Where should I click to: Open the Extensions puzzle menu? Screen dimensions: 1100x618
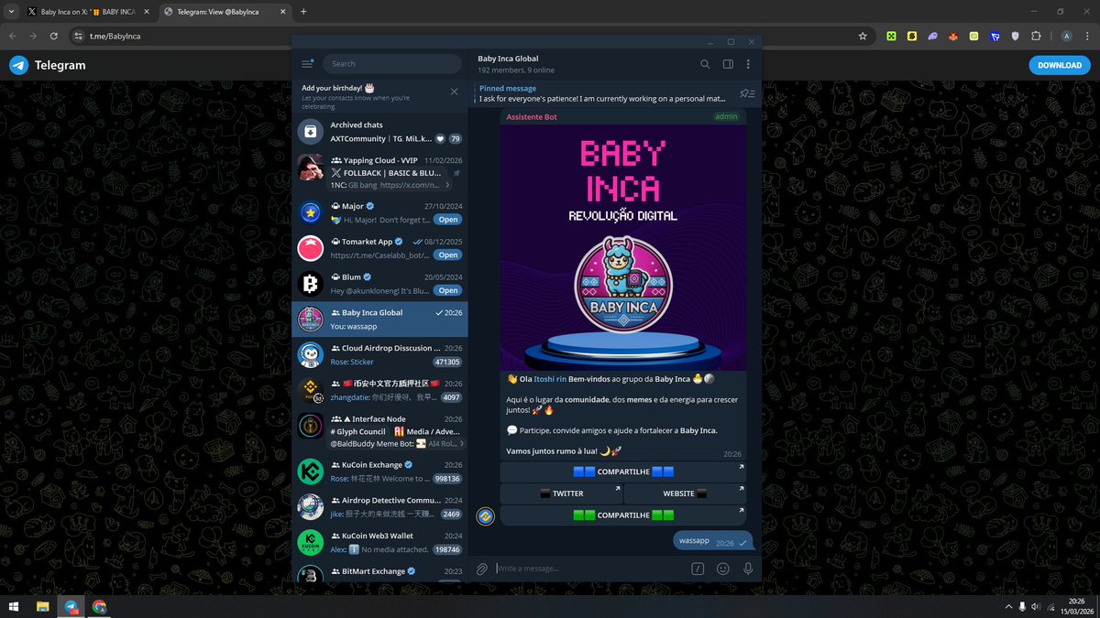point(1036,36)
